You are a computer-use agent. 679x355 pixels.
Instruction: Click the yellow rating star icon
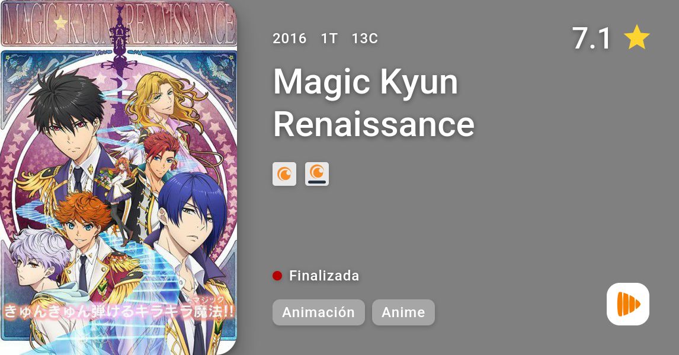click(x=636, y=38)
